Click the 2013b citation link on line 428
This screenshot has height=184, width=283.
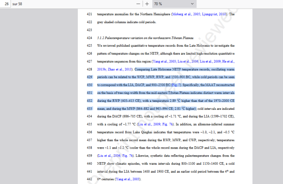click(101, 69)
